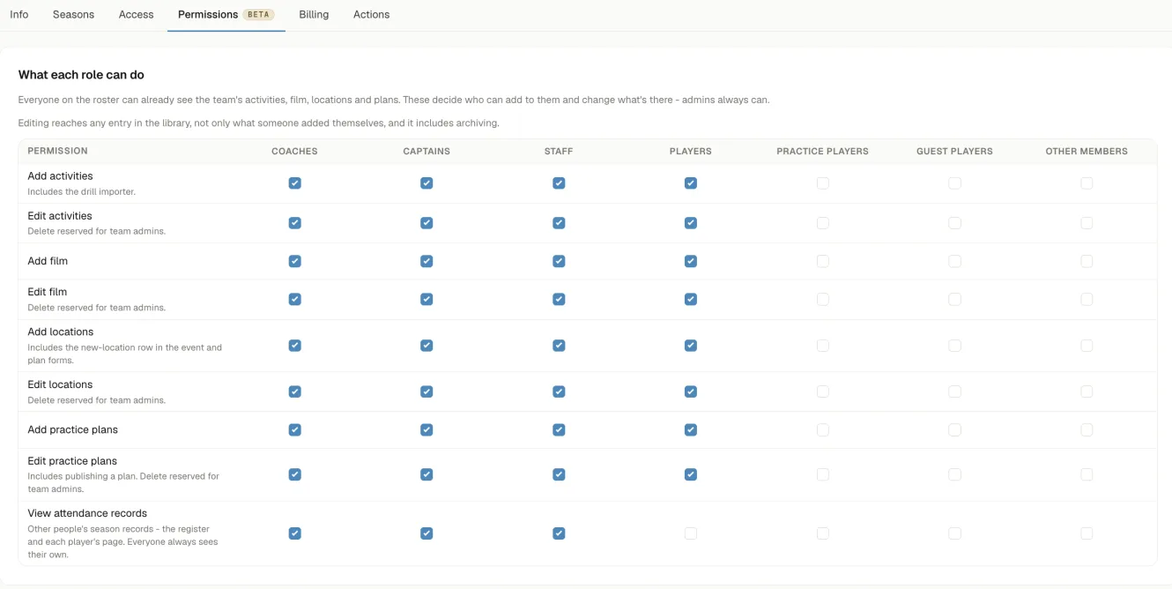Uncheck Add activities for Coaches
This screenshot has width=1172, height=589.
[294, 183]
